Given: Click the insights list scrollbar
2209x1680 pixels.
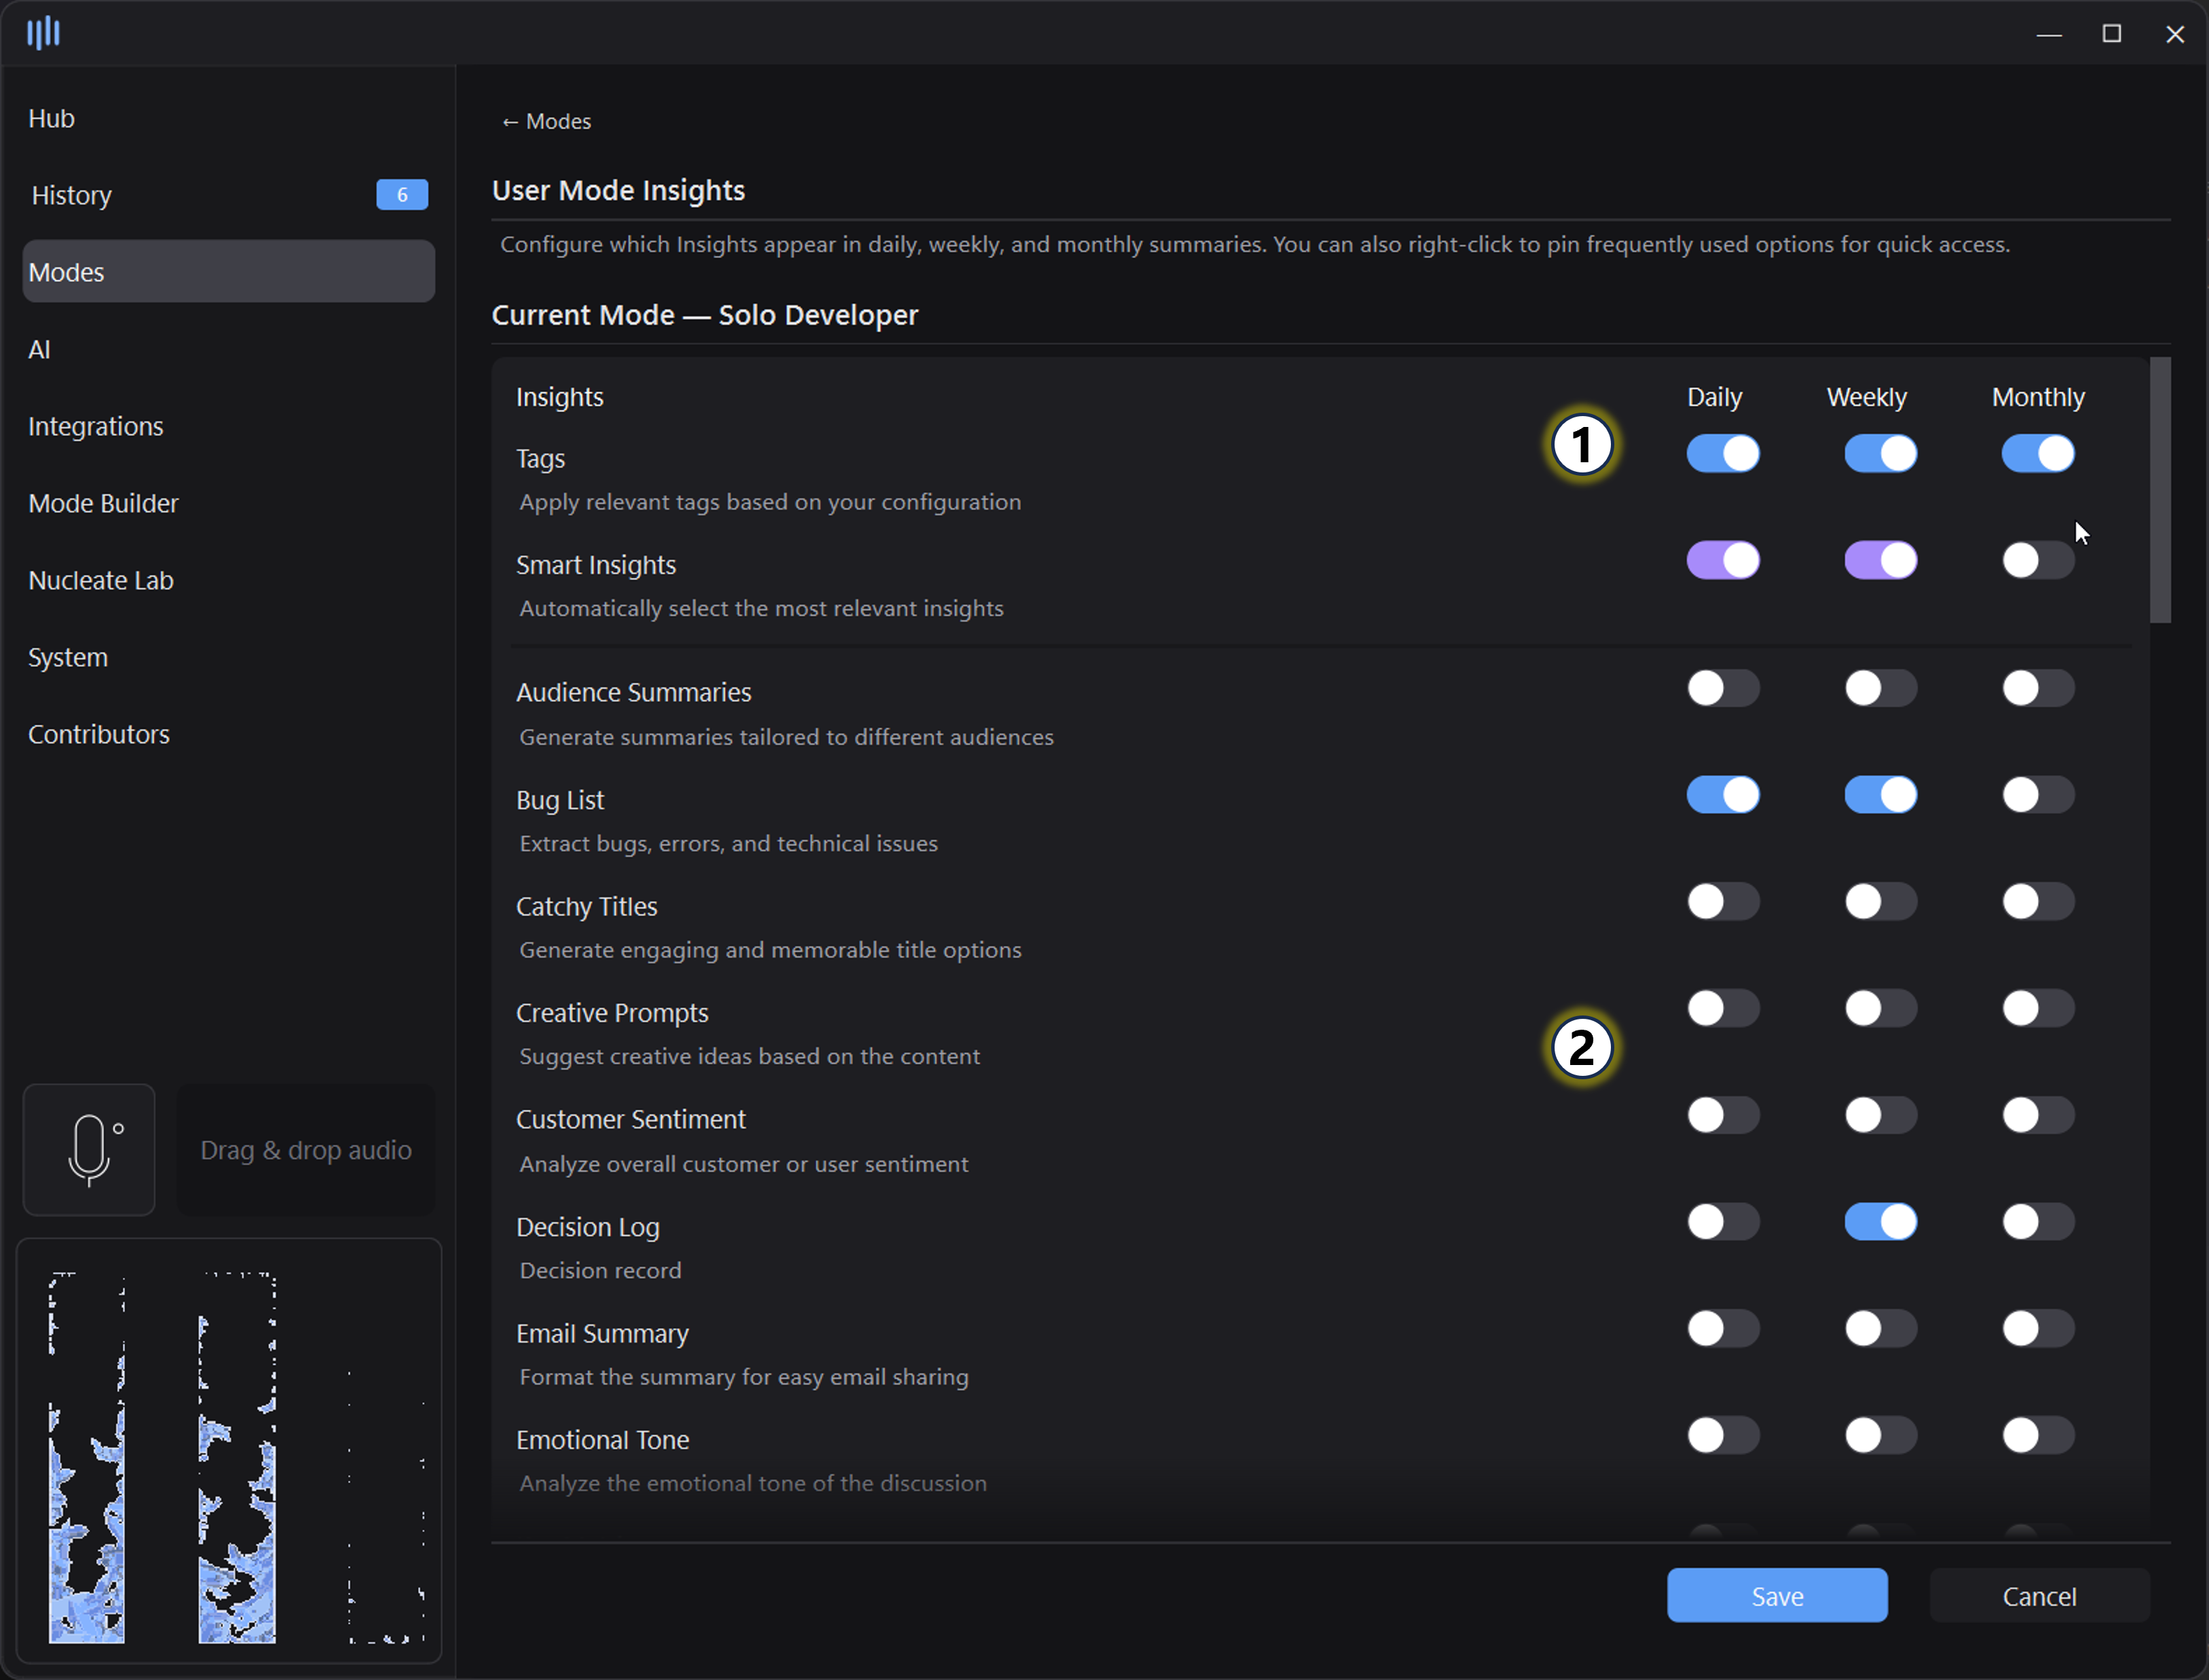Looking at the screenshot, I should coord(2160,490).
